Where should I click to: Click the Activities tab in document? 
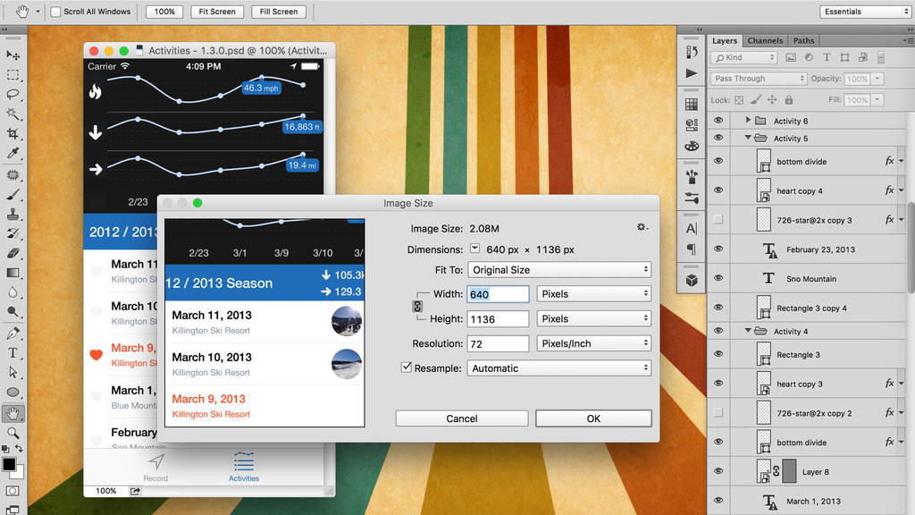pyautogui.click(x=243, y=466)
